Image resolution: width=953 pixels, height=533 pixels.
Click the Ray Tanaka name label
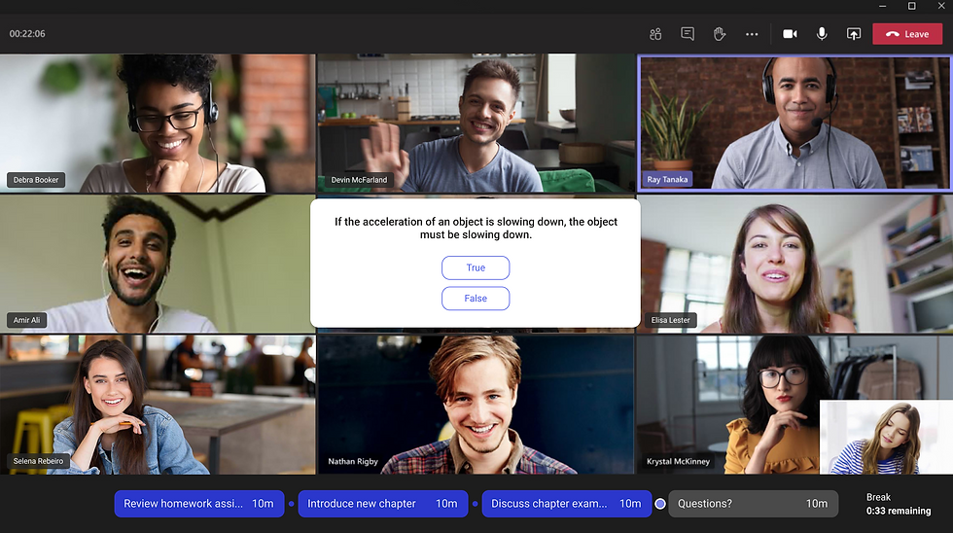(667, 179)
